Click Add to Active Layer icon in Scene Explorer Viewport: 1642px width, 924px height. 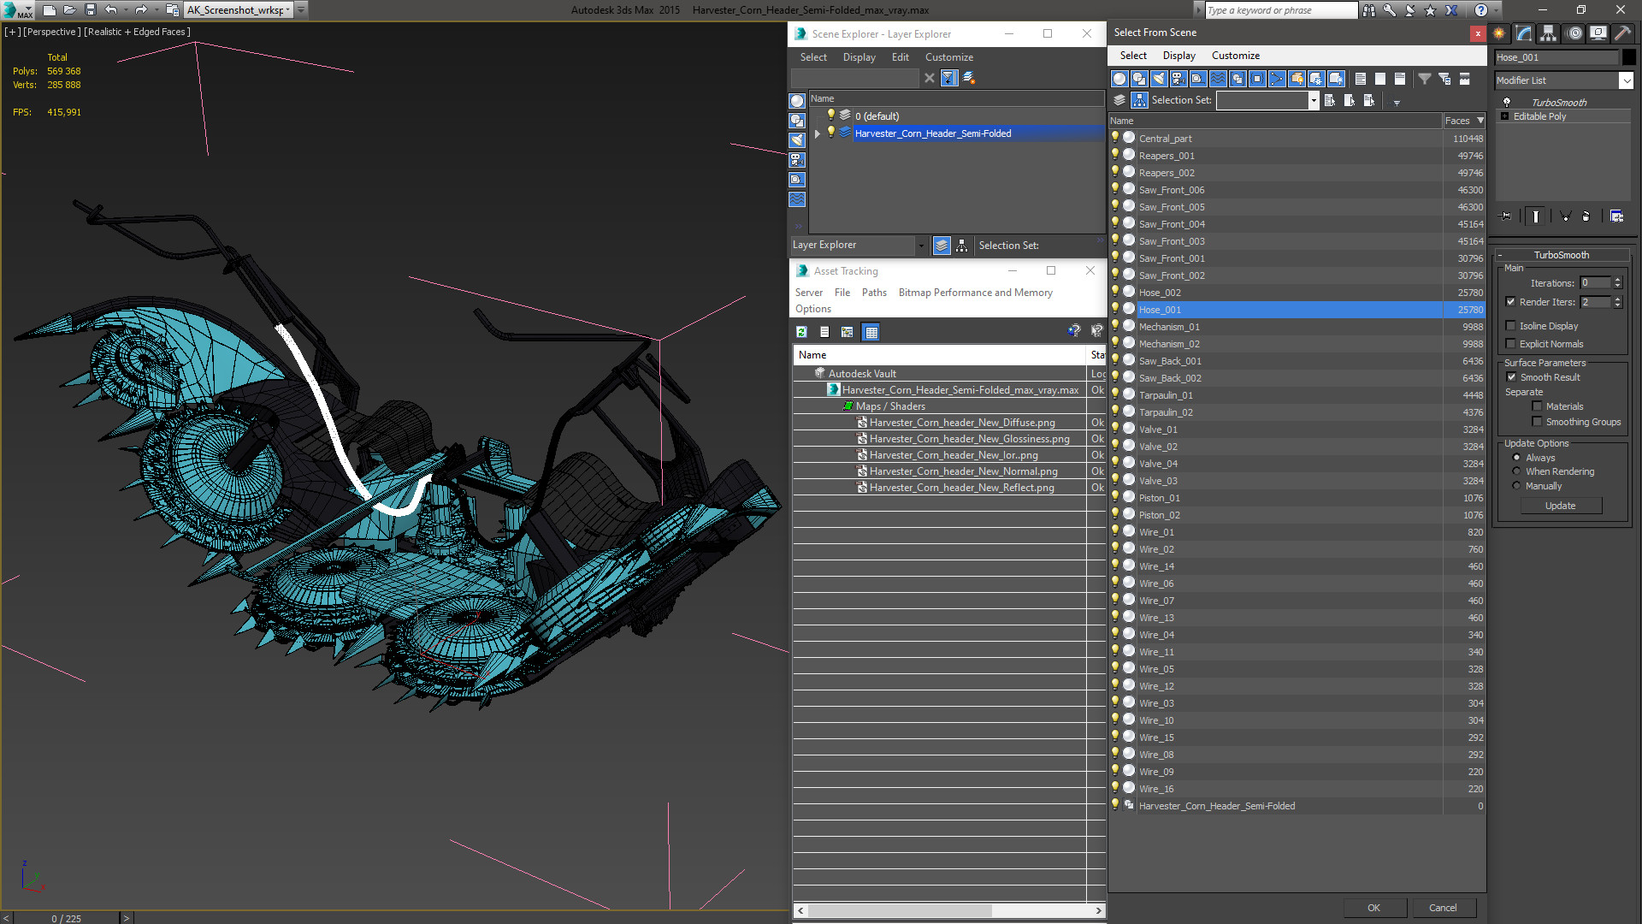pyautogui.click(x=969, y=78)
